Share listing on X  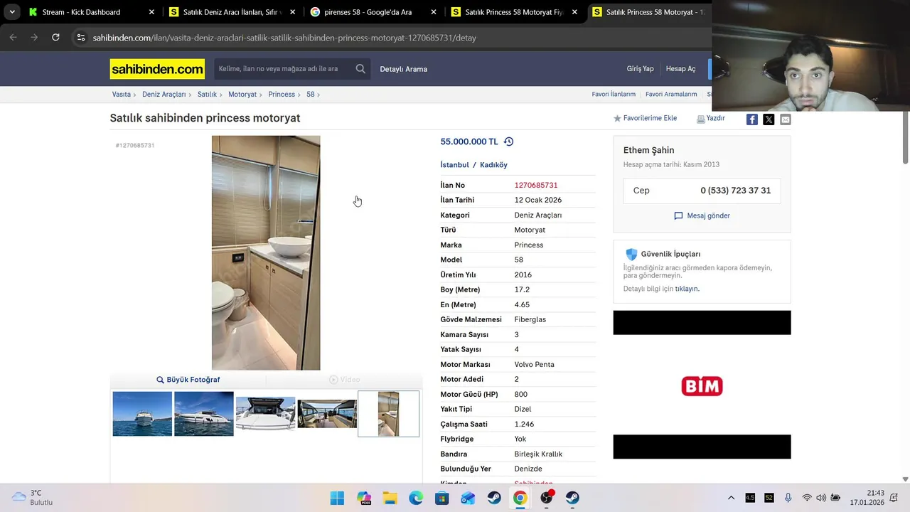coord(769,119)
